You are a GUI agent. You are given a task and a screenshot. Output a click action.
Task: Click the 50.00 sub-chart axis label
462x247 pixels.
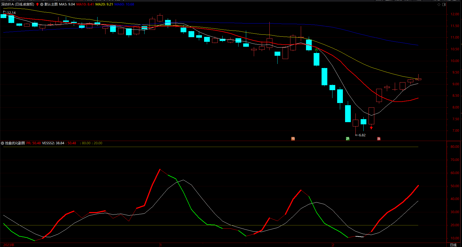455,186
